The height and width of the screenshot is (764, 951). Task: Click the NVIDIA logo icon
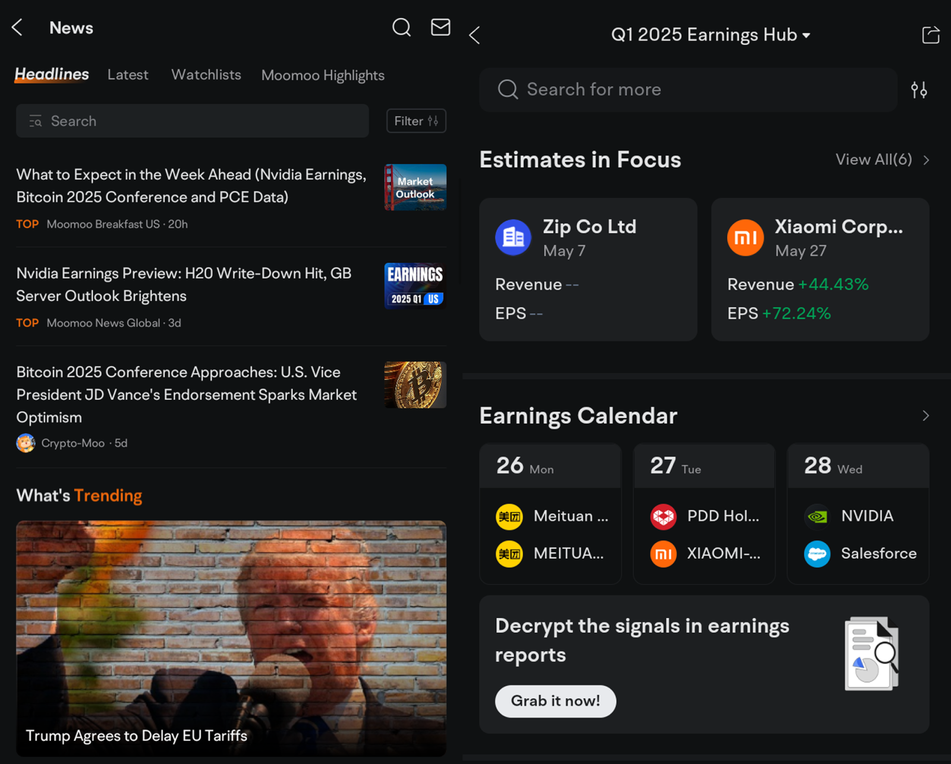817,516
